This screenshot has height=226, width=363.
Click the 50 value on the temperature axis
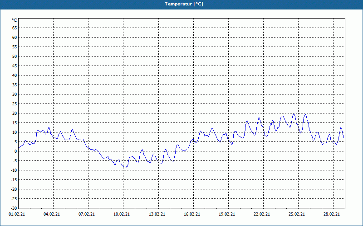[x=15, y=56]
